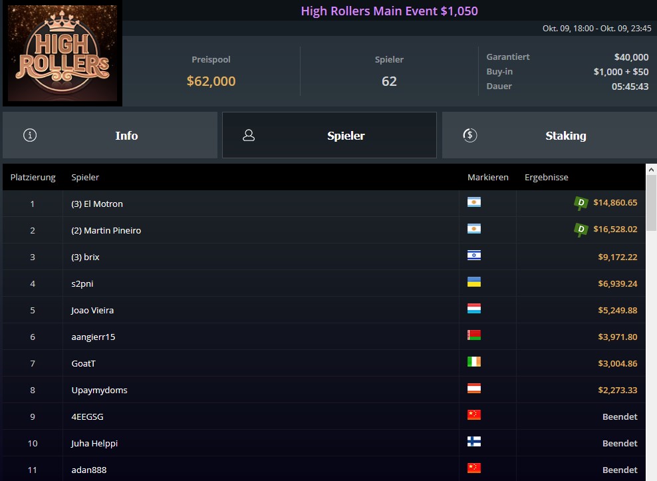Image resolution: width=657 pixels, height=481 pixels.
Task: Sort by the Platzierung column header
Action: point(33,178)
